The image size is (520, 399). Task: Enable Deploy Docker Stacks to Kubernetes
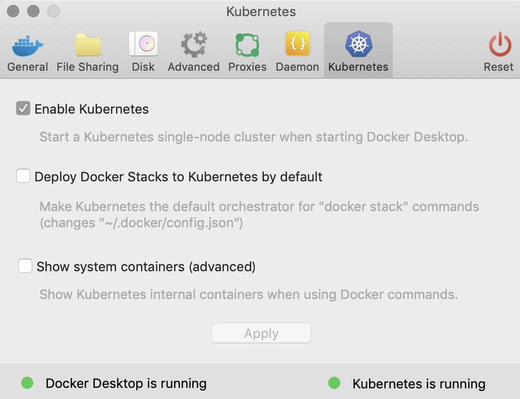23,176
